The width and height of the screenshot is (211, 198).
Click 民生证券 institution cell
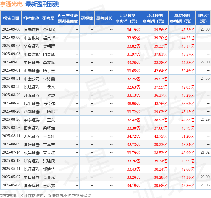32,104
